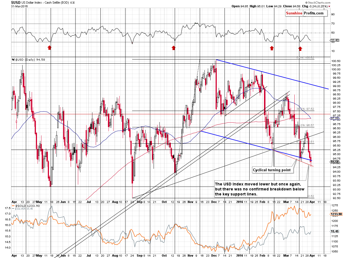Click the red arrow under RSI near mid-March
This screenshot has height=258, width=345.
[x=300, y=48]
